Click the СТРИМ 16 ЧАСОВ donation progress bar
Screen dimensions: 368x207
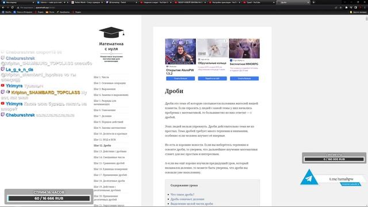[49, 198]
